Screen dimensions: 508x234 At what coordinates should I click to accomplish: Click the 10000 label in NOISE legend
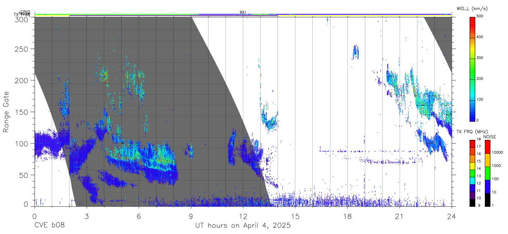click(x=497, y=153)
